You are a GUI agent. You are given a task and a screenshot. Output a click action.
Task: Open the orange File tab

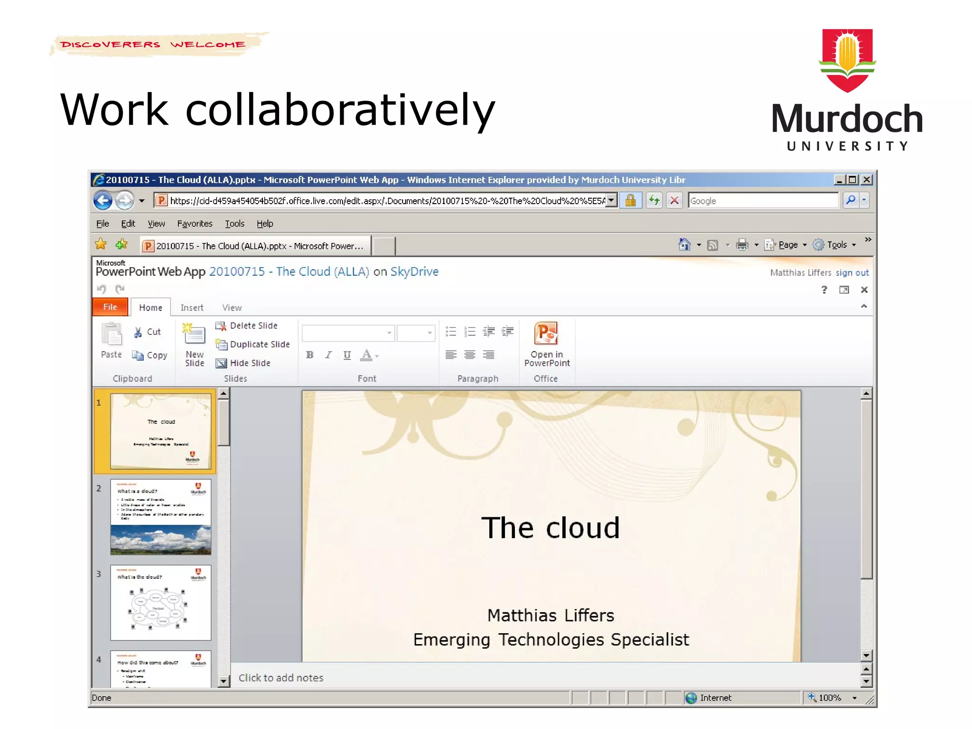[x=110, y=307]
